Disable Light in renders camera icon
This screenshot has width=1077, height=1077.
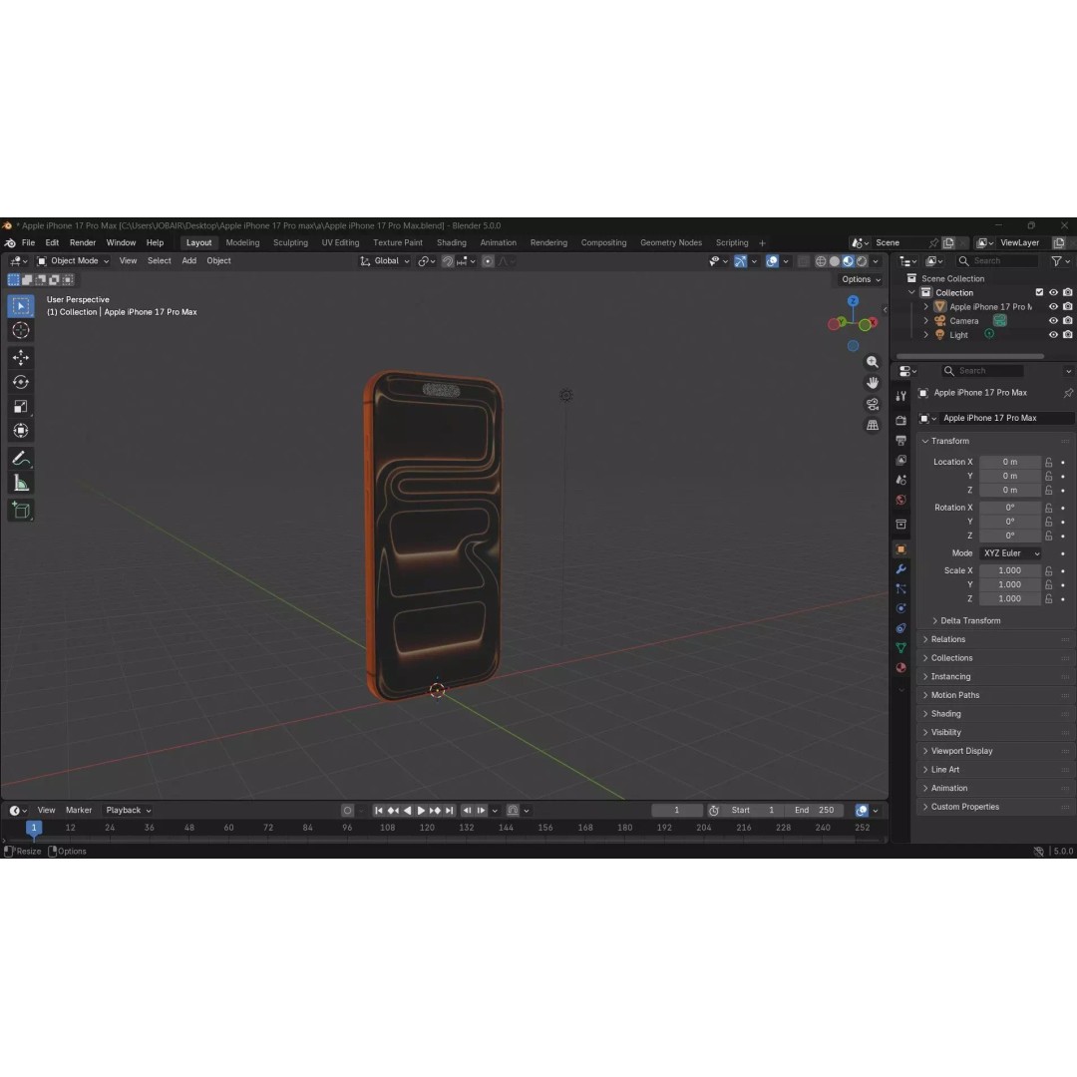coord(1067,334)
